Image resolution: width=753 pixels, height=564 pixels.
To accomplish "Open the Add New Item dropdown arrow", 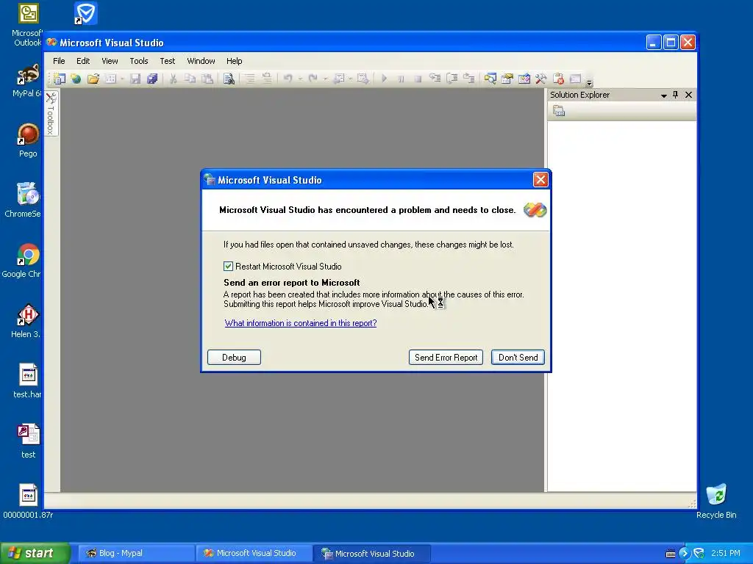I will click(x=123, y=79).
